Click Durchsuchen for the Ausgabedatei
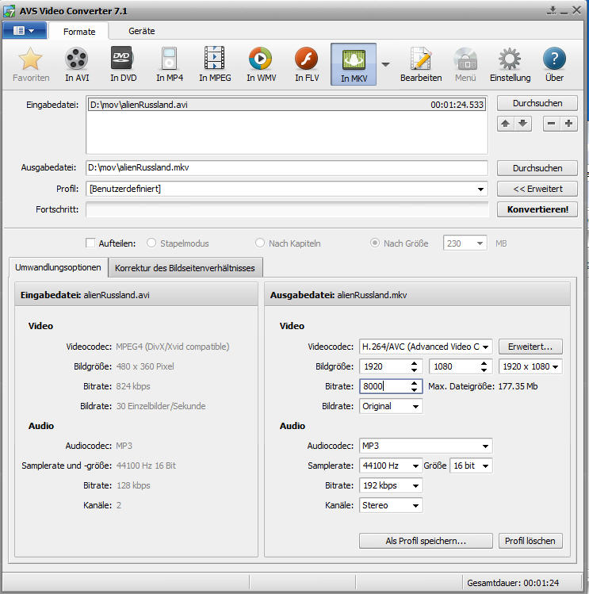The height and width of the screenshot is (594, 589). click(x=537, y=168)
